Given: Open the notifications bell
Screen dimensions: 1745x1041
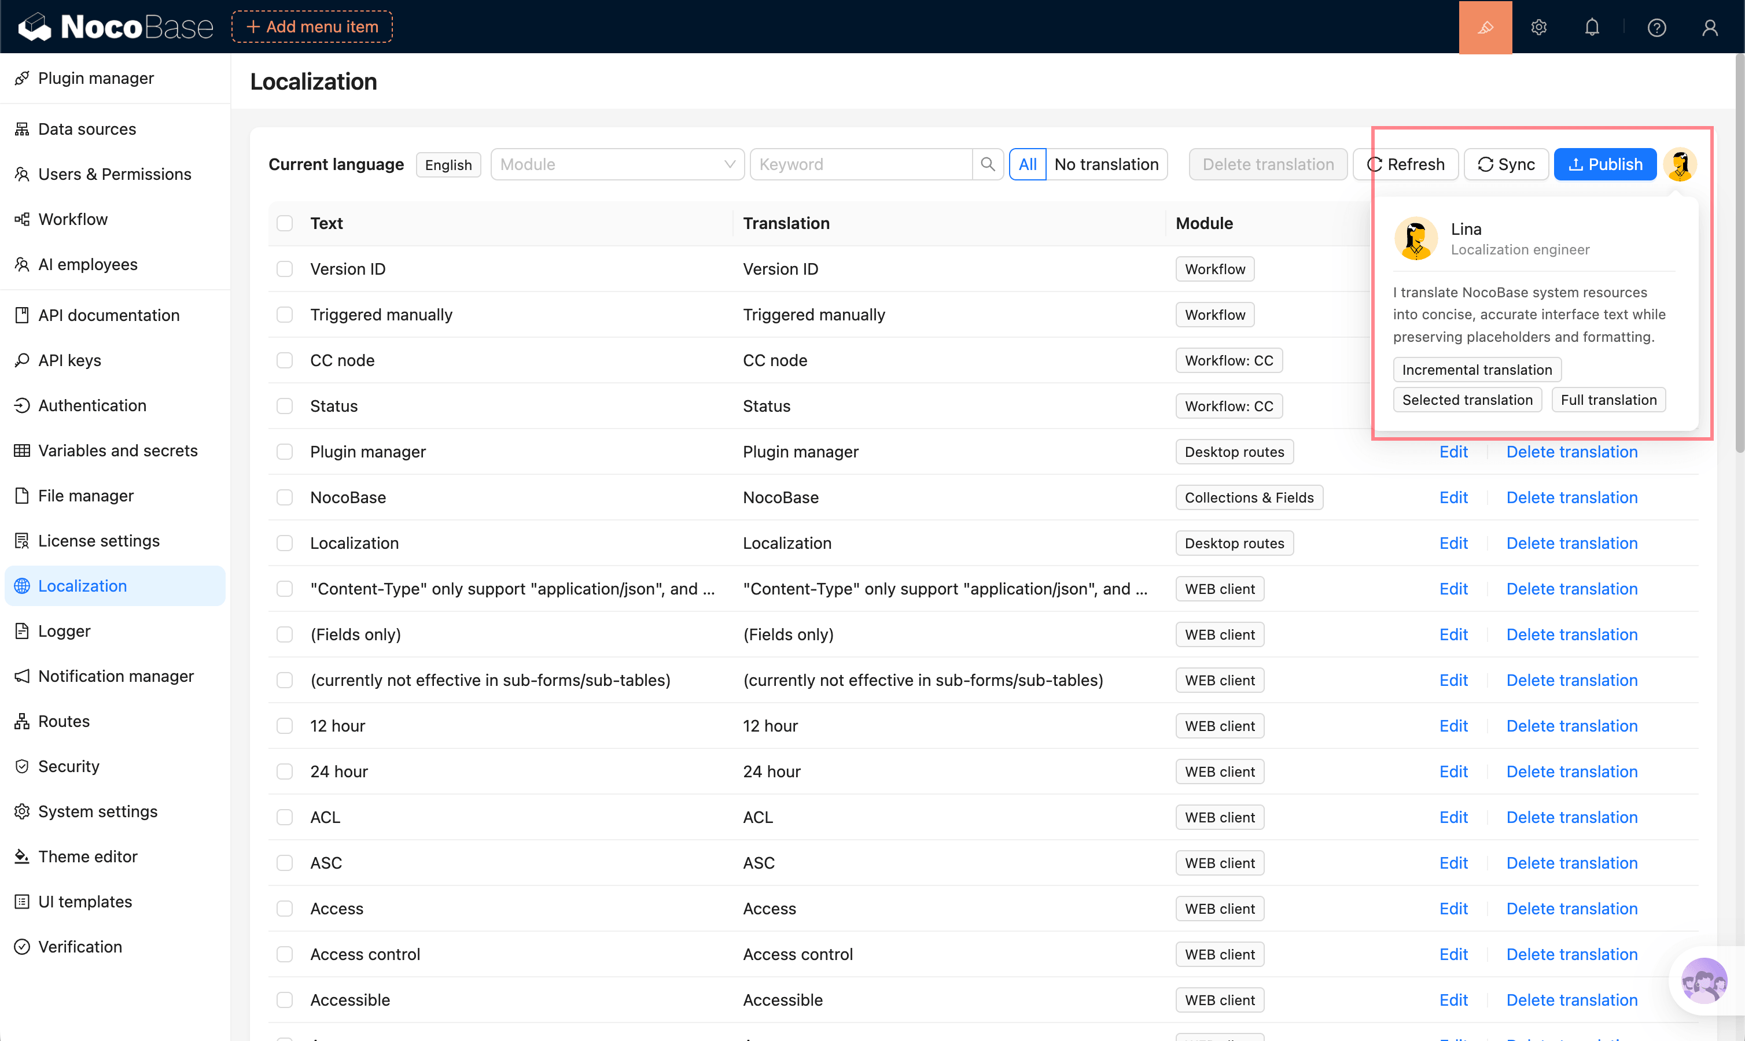Looking at the screenshot, I should 1591,27.
